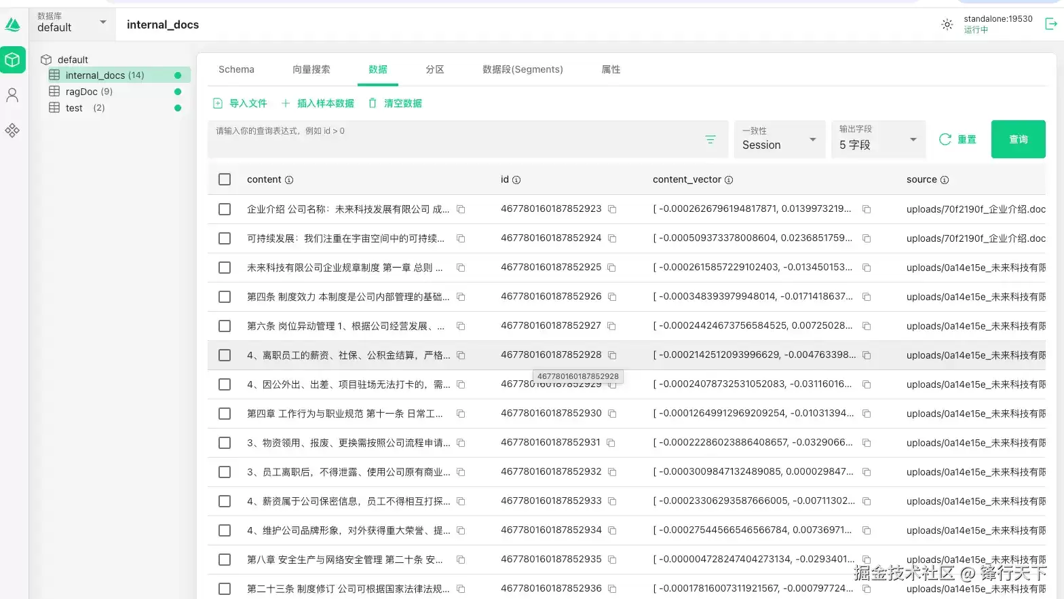Switch to the 数据段(Segments) tab

[x=522, y=69]
